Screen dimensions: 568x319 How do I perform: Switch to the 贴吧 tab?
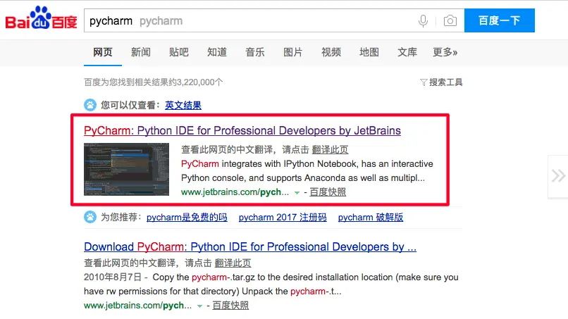(179, 53)
